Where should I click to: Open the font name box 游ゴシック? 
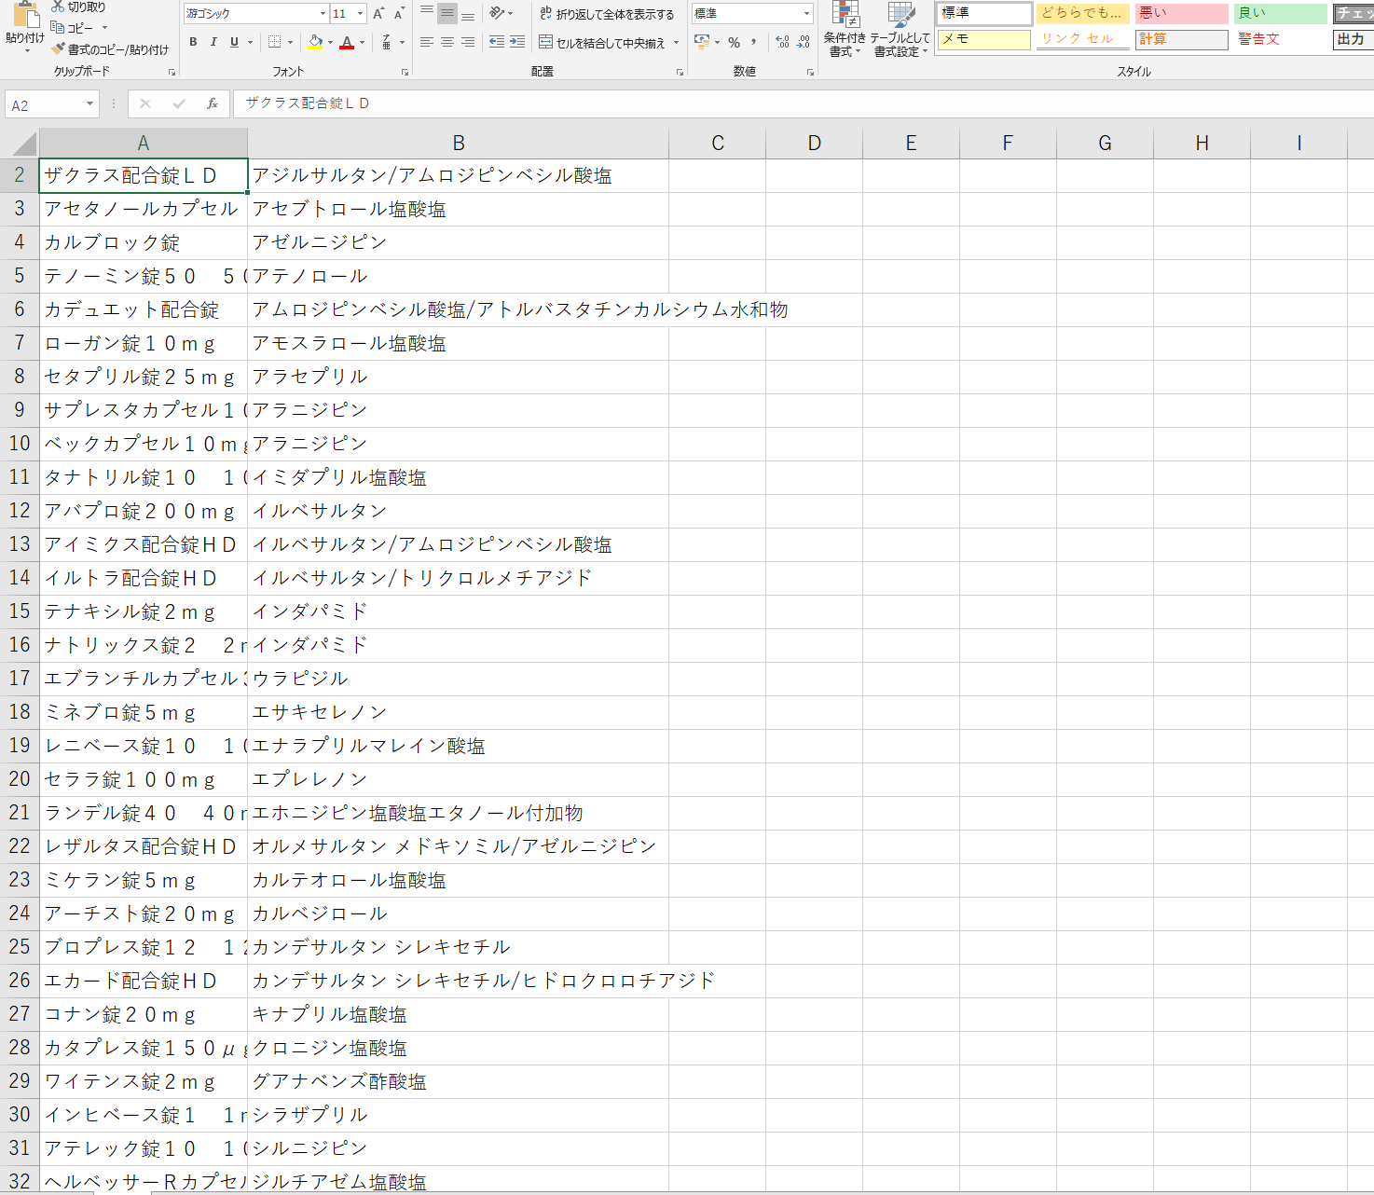pos(256,13)
